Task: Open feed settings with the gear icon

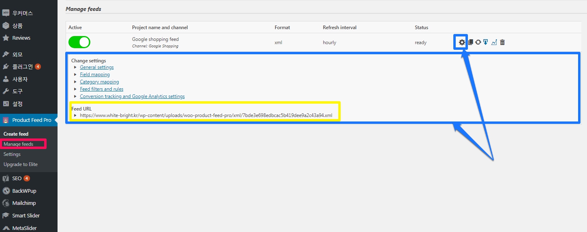Action: pyautogui.click(x=461, y=42)
